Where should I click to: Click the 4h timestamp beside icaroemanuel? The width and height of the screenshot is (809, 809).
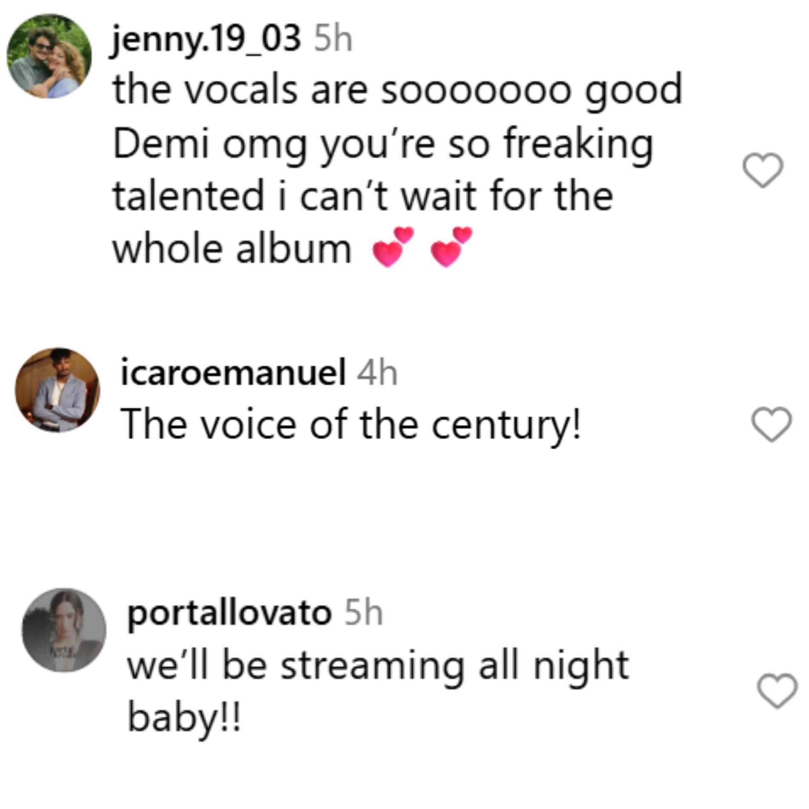pyautogui.click(x=377, y=373)
